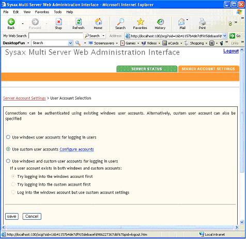Viewport: 246px width, 239px height.
Task: Click into the Address URL field
Action: click(x=176, y=36)
